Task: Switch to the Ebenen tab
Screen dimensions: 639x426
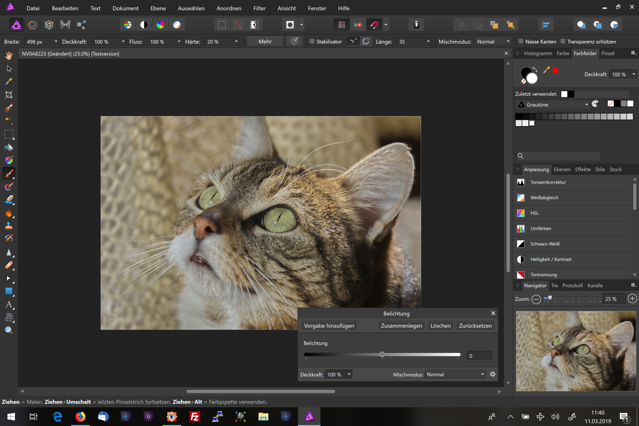Action: [562, 169]
